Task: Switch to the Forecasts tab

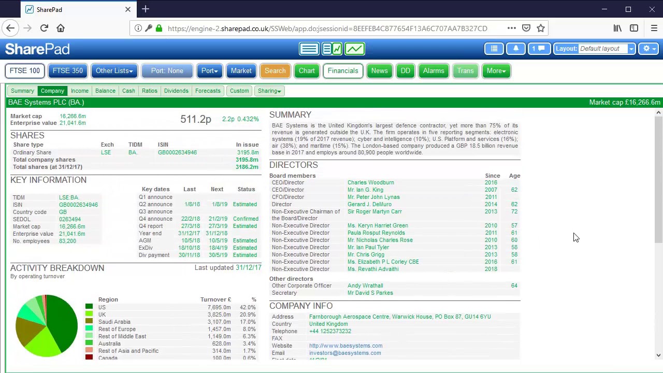Action: pos(208,91)
